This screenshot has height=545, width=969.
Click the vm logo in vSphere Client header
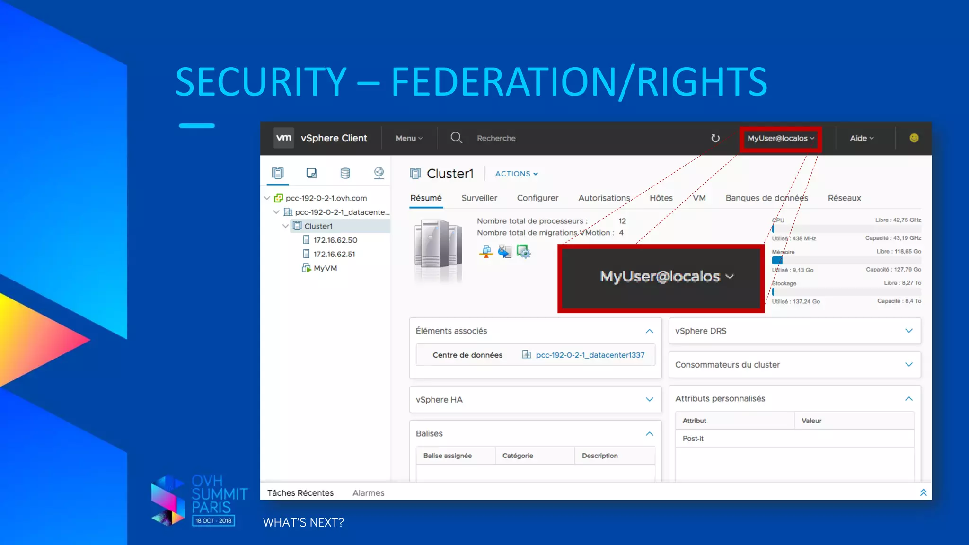pos(284,138)
